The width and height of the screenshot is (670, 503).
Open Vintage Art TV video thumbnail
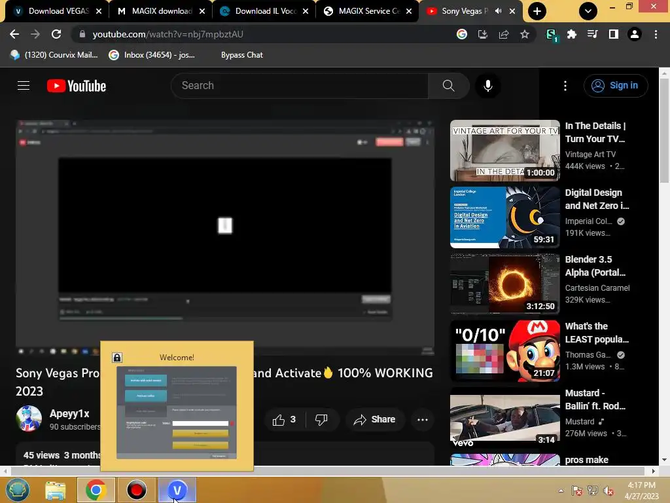point(505,151)
